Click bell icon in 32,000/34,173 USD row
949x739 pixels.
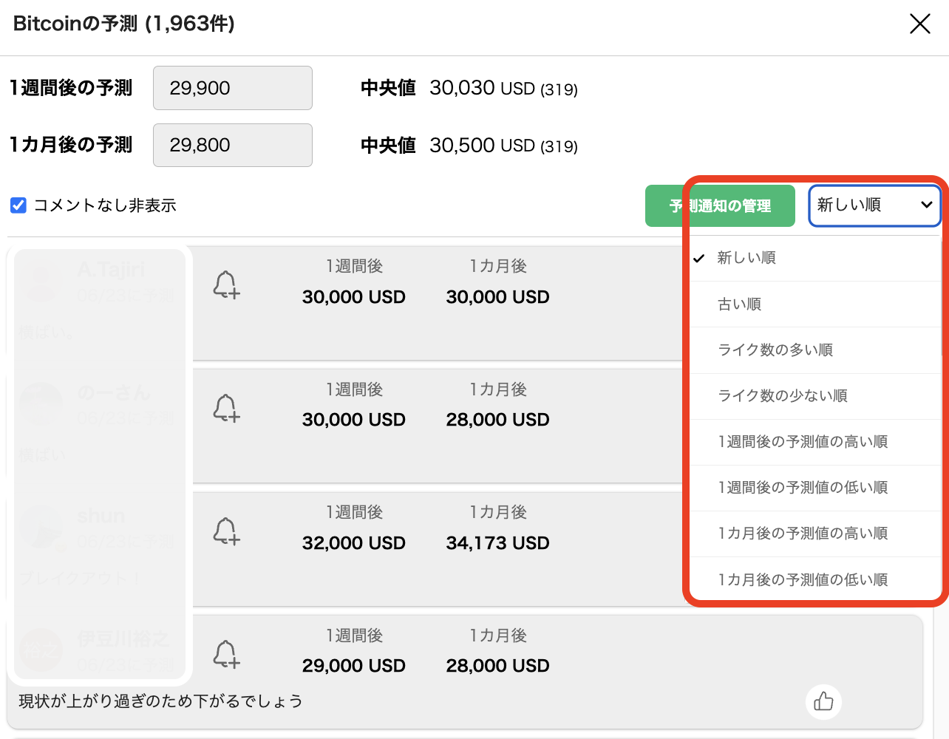click(226, 531)
